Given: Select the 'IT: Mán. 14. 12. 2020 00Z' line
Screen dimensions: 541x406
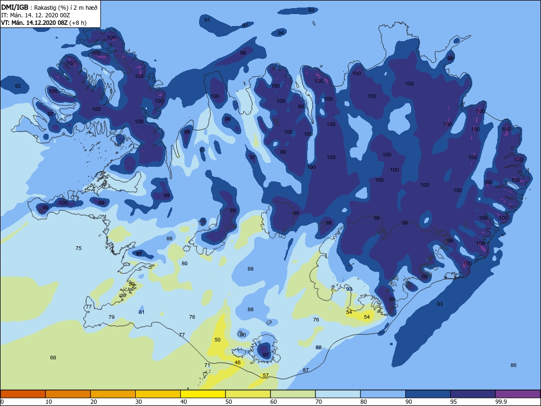Looking at the screenshot, I should pos(36,15).
